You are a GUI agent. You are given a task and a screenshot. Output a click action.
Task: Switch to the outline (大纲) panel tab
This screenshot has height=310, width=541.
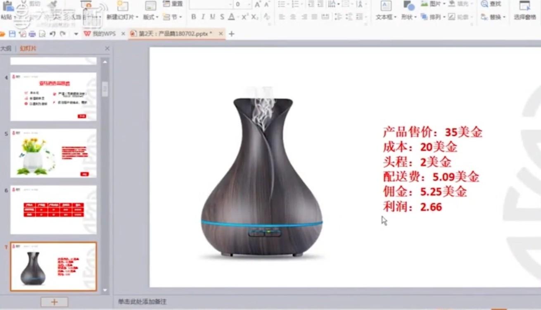[x=6, y=49]
